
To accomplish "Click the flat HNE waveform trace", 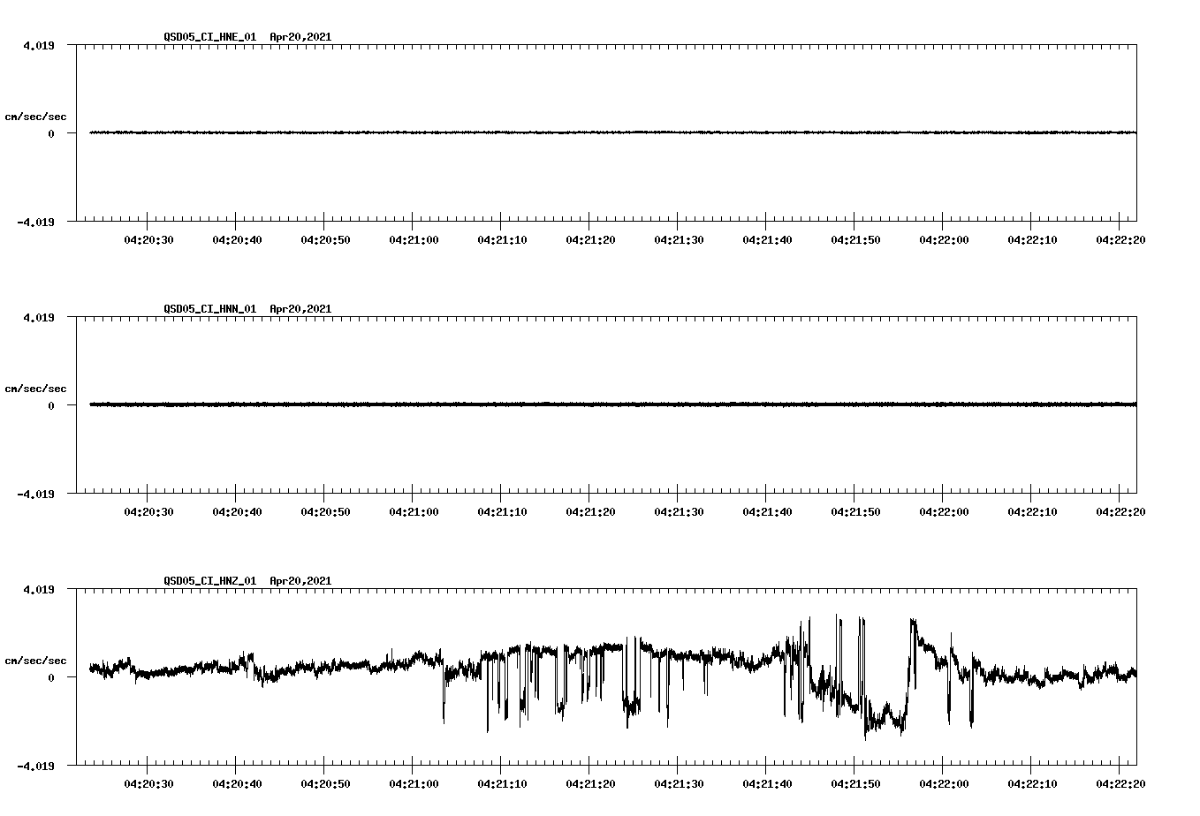I will point(530,132).
